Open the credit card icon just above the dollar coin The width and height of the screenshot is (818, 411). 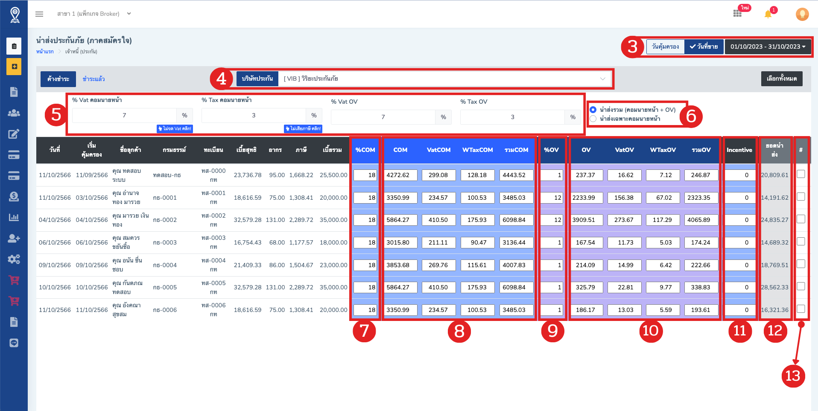14,175
